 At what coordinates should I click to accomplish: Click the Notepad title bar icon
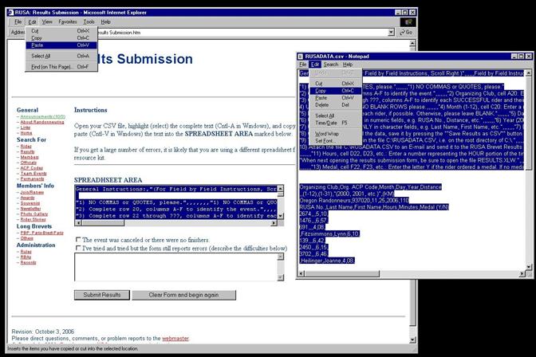pos(301,55)
